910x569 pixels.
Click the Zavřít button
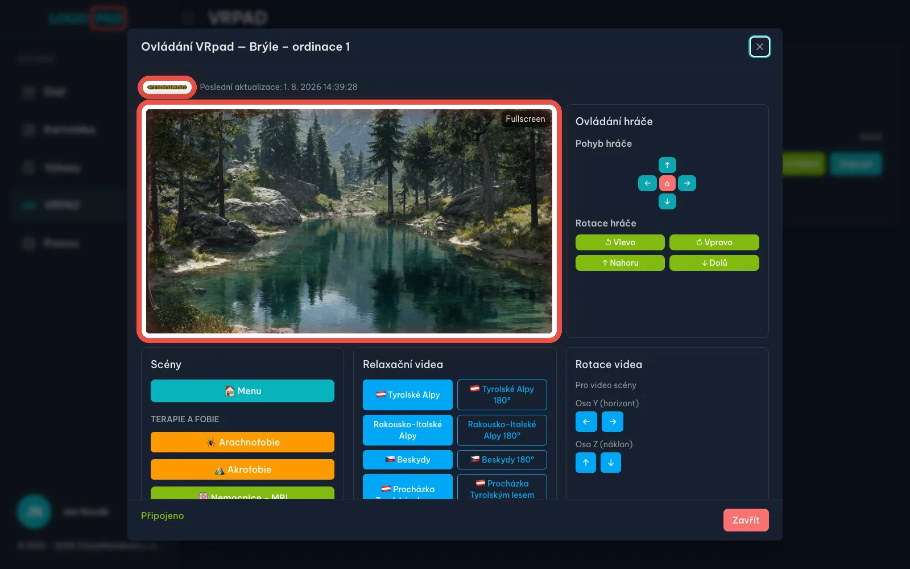point(746,520)
